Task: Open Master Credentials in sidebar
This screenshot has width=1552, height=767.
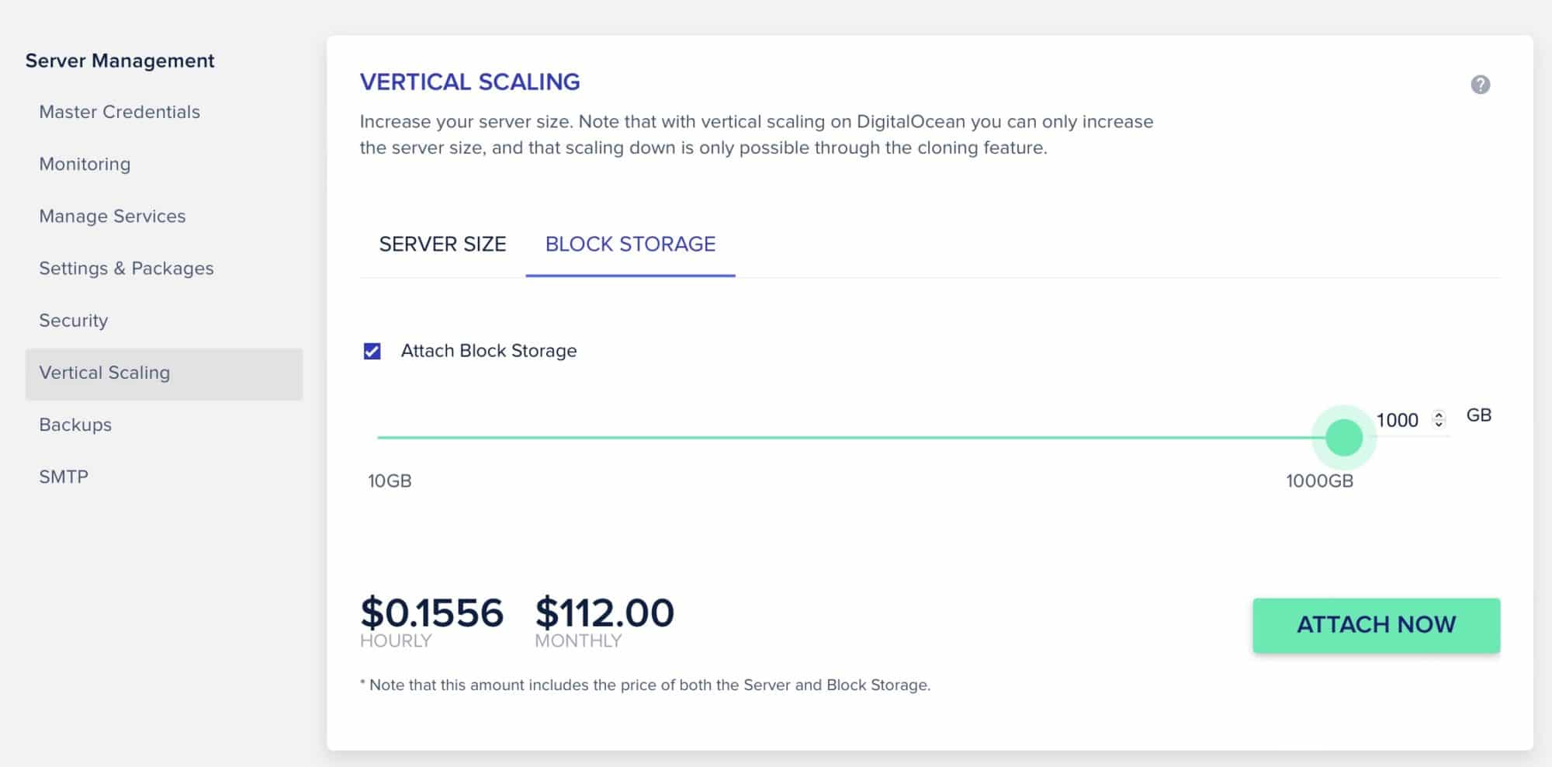Action: 120,112
